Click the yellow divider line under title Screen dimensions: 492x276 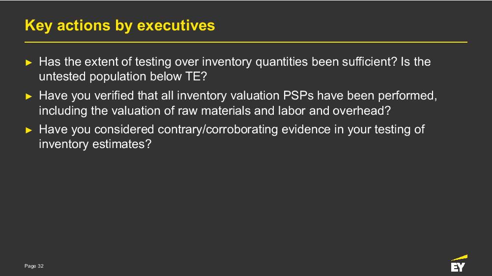[246, 42]
